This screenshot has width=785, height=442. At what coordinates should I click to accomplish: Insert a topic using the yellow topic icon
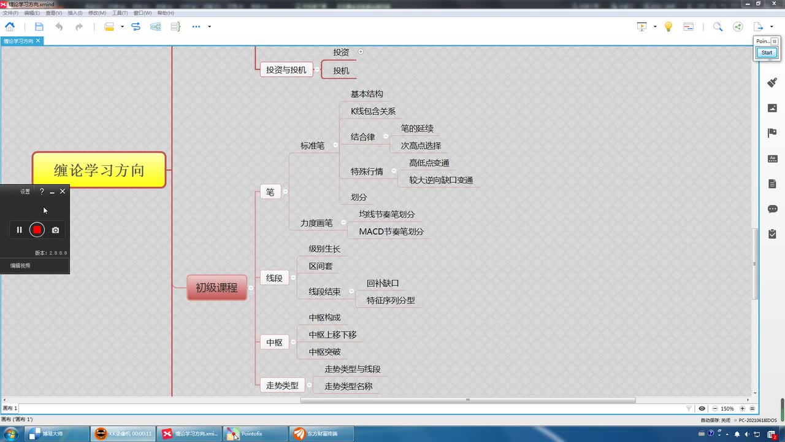click(x=109, y=26)
